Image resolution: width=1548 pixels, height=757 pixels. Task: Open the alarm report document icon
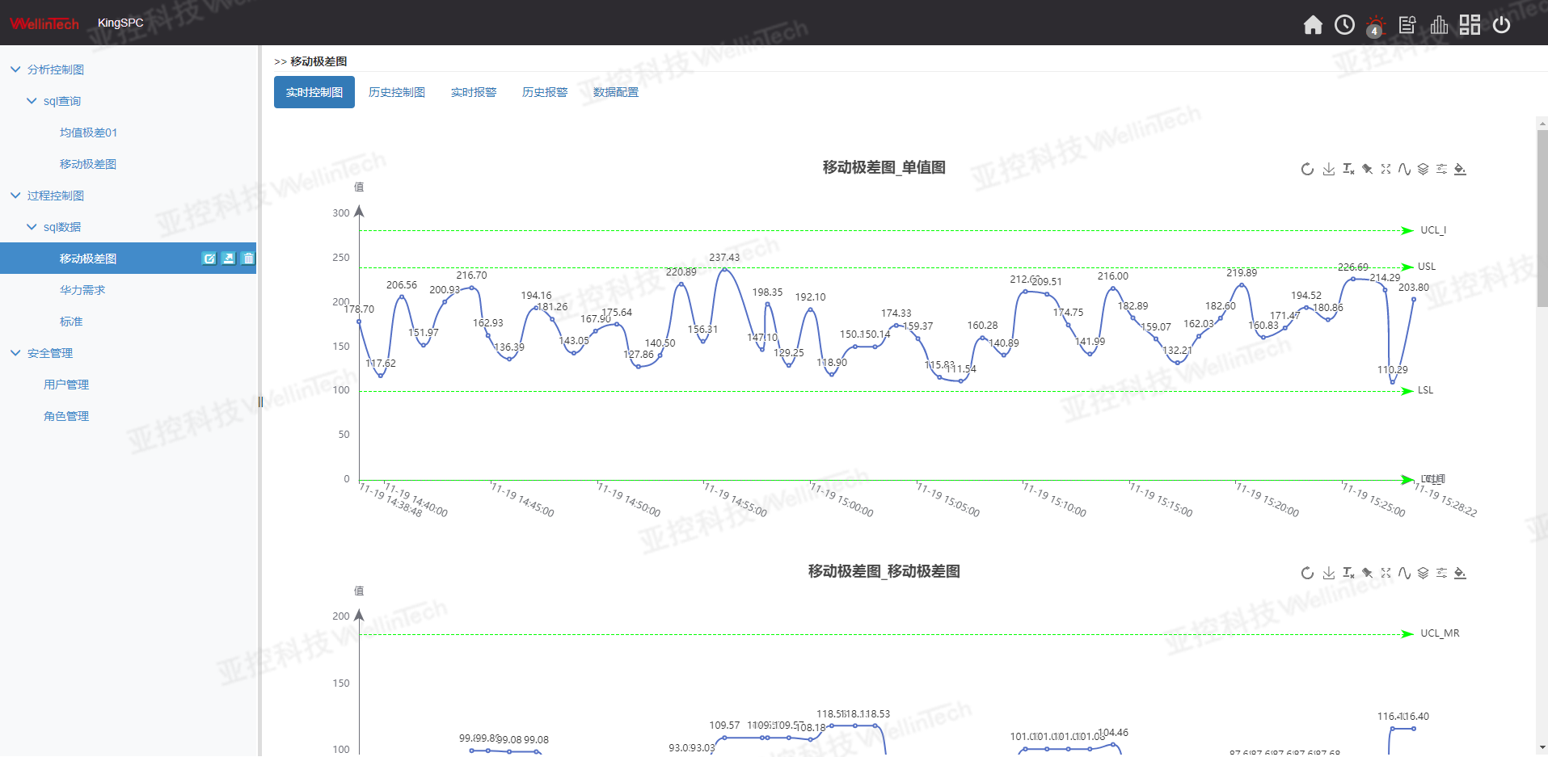1407,25
